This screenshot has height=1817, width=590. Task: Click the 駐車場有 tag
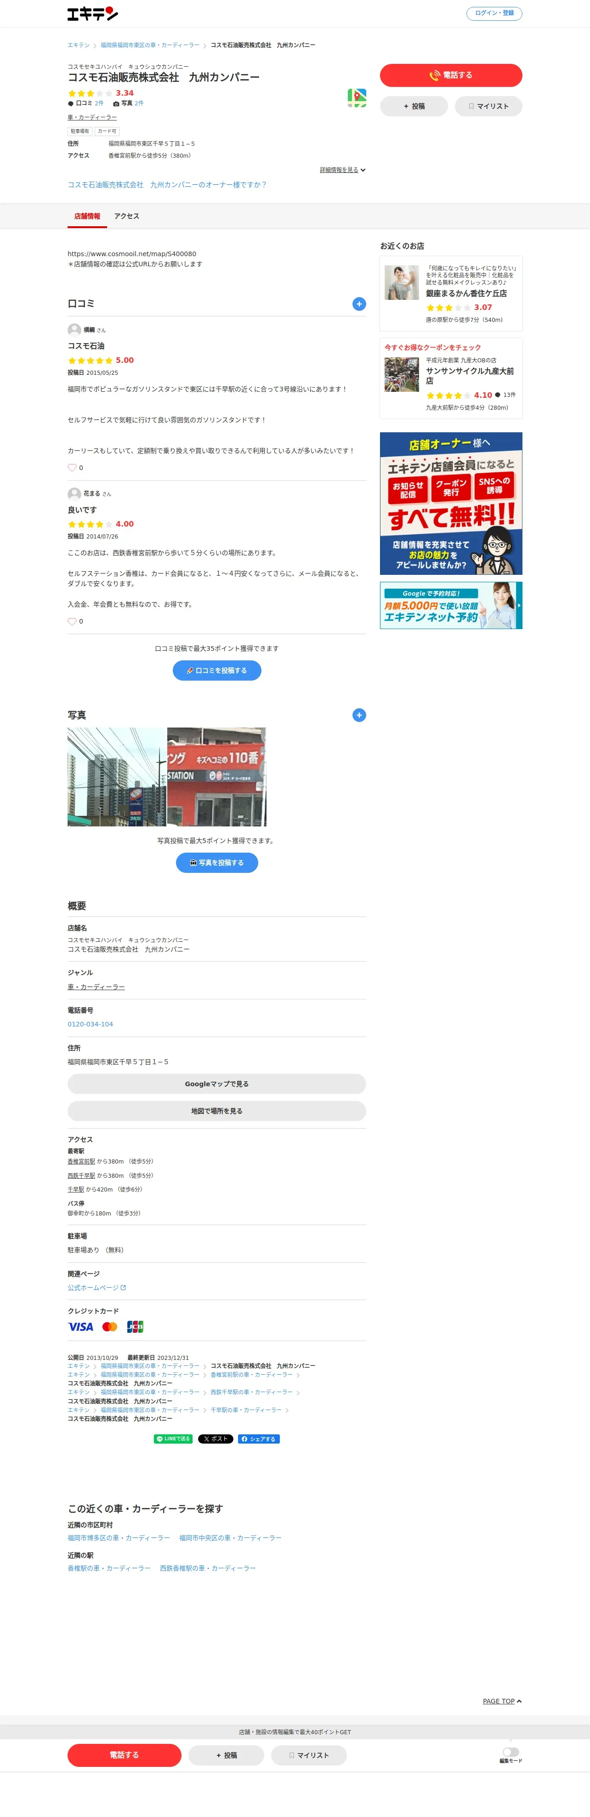pos(79,131)
